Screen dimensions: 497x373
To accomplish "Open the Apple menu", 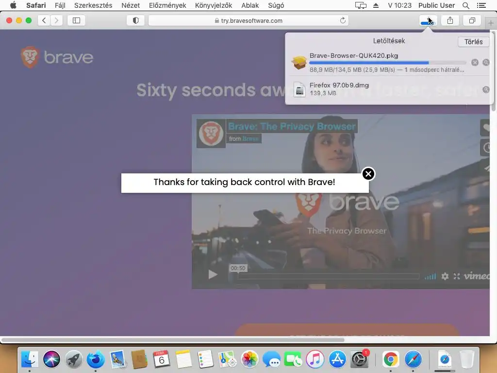I will [13, 5].
